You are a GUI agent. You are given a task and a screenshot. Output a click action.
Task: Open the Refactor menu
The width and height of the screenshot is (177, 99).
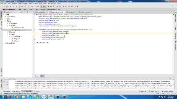tap(31, 4)
